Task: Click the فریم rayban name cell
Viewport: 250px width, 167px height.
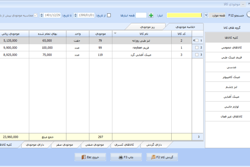Action: click(142, 48)
